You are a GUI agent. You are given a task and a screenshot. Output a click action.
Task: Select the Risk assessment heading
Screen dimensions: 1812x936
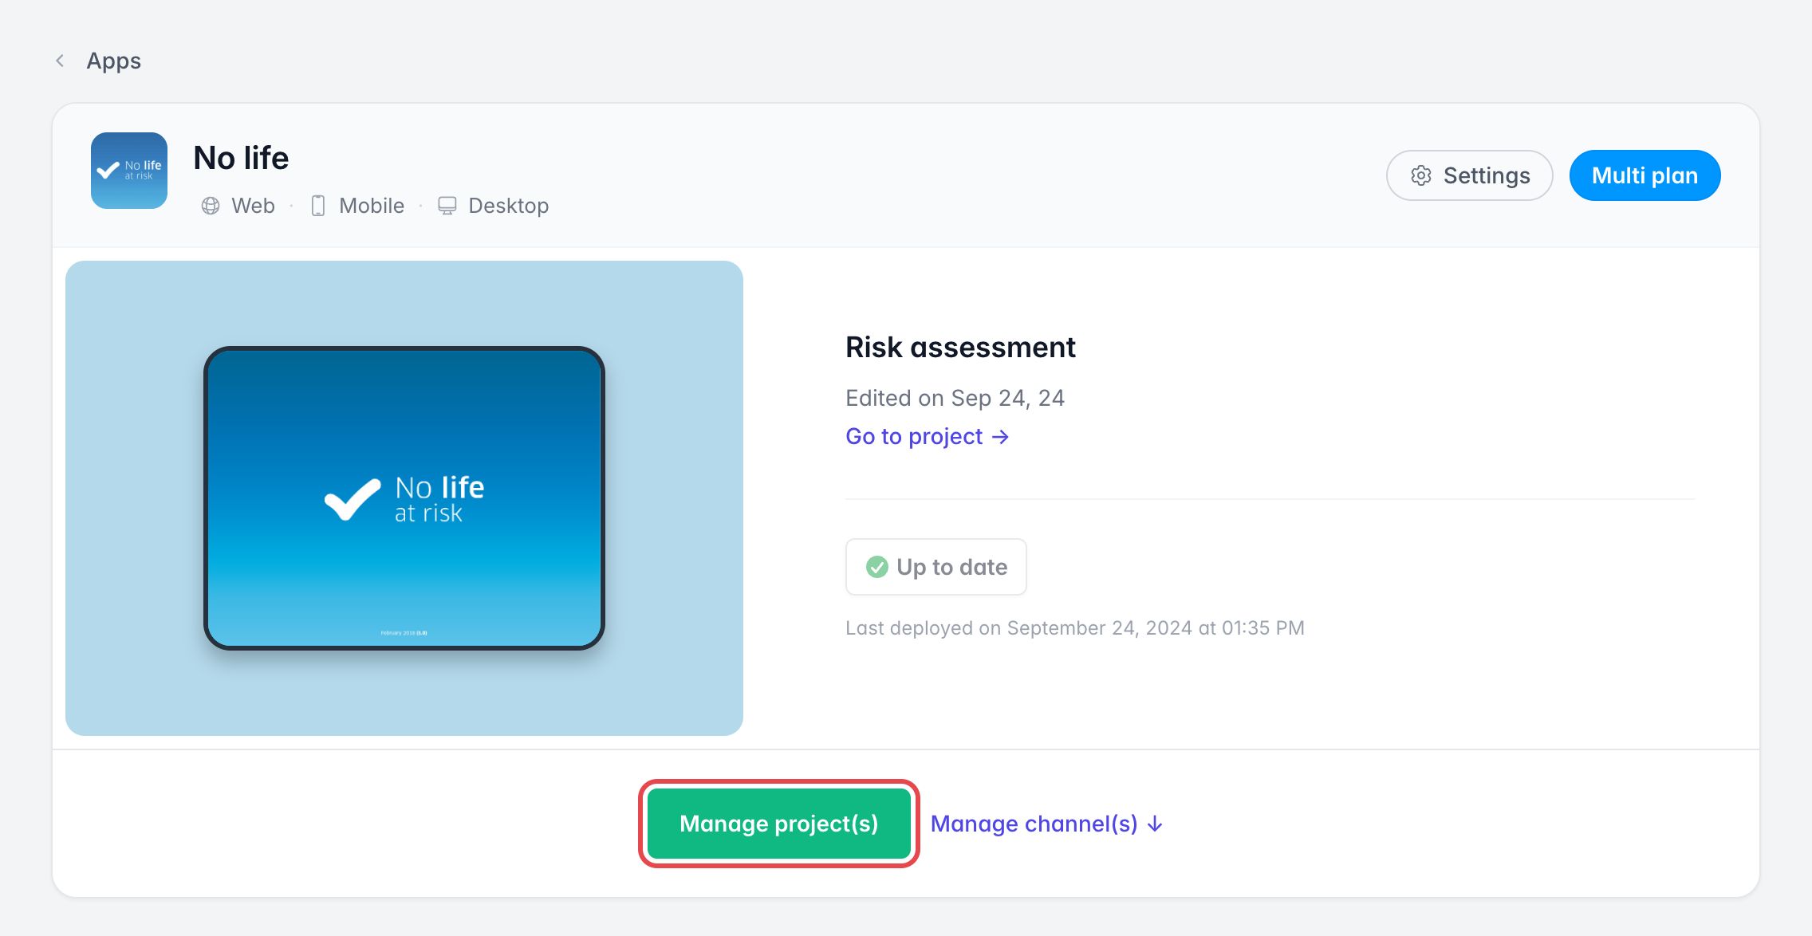[960, 347]
